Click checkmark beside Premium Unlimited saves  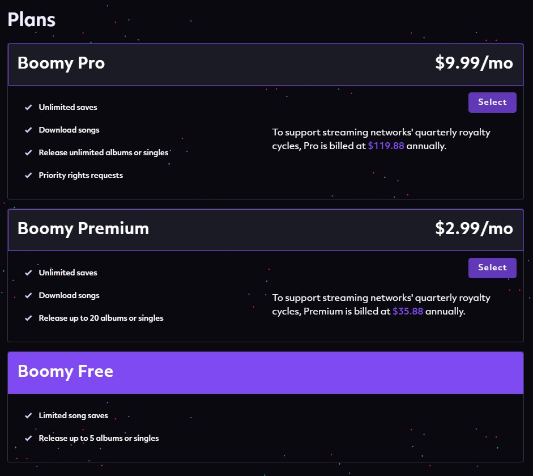pyautogui.click(x=28, y=273)
